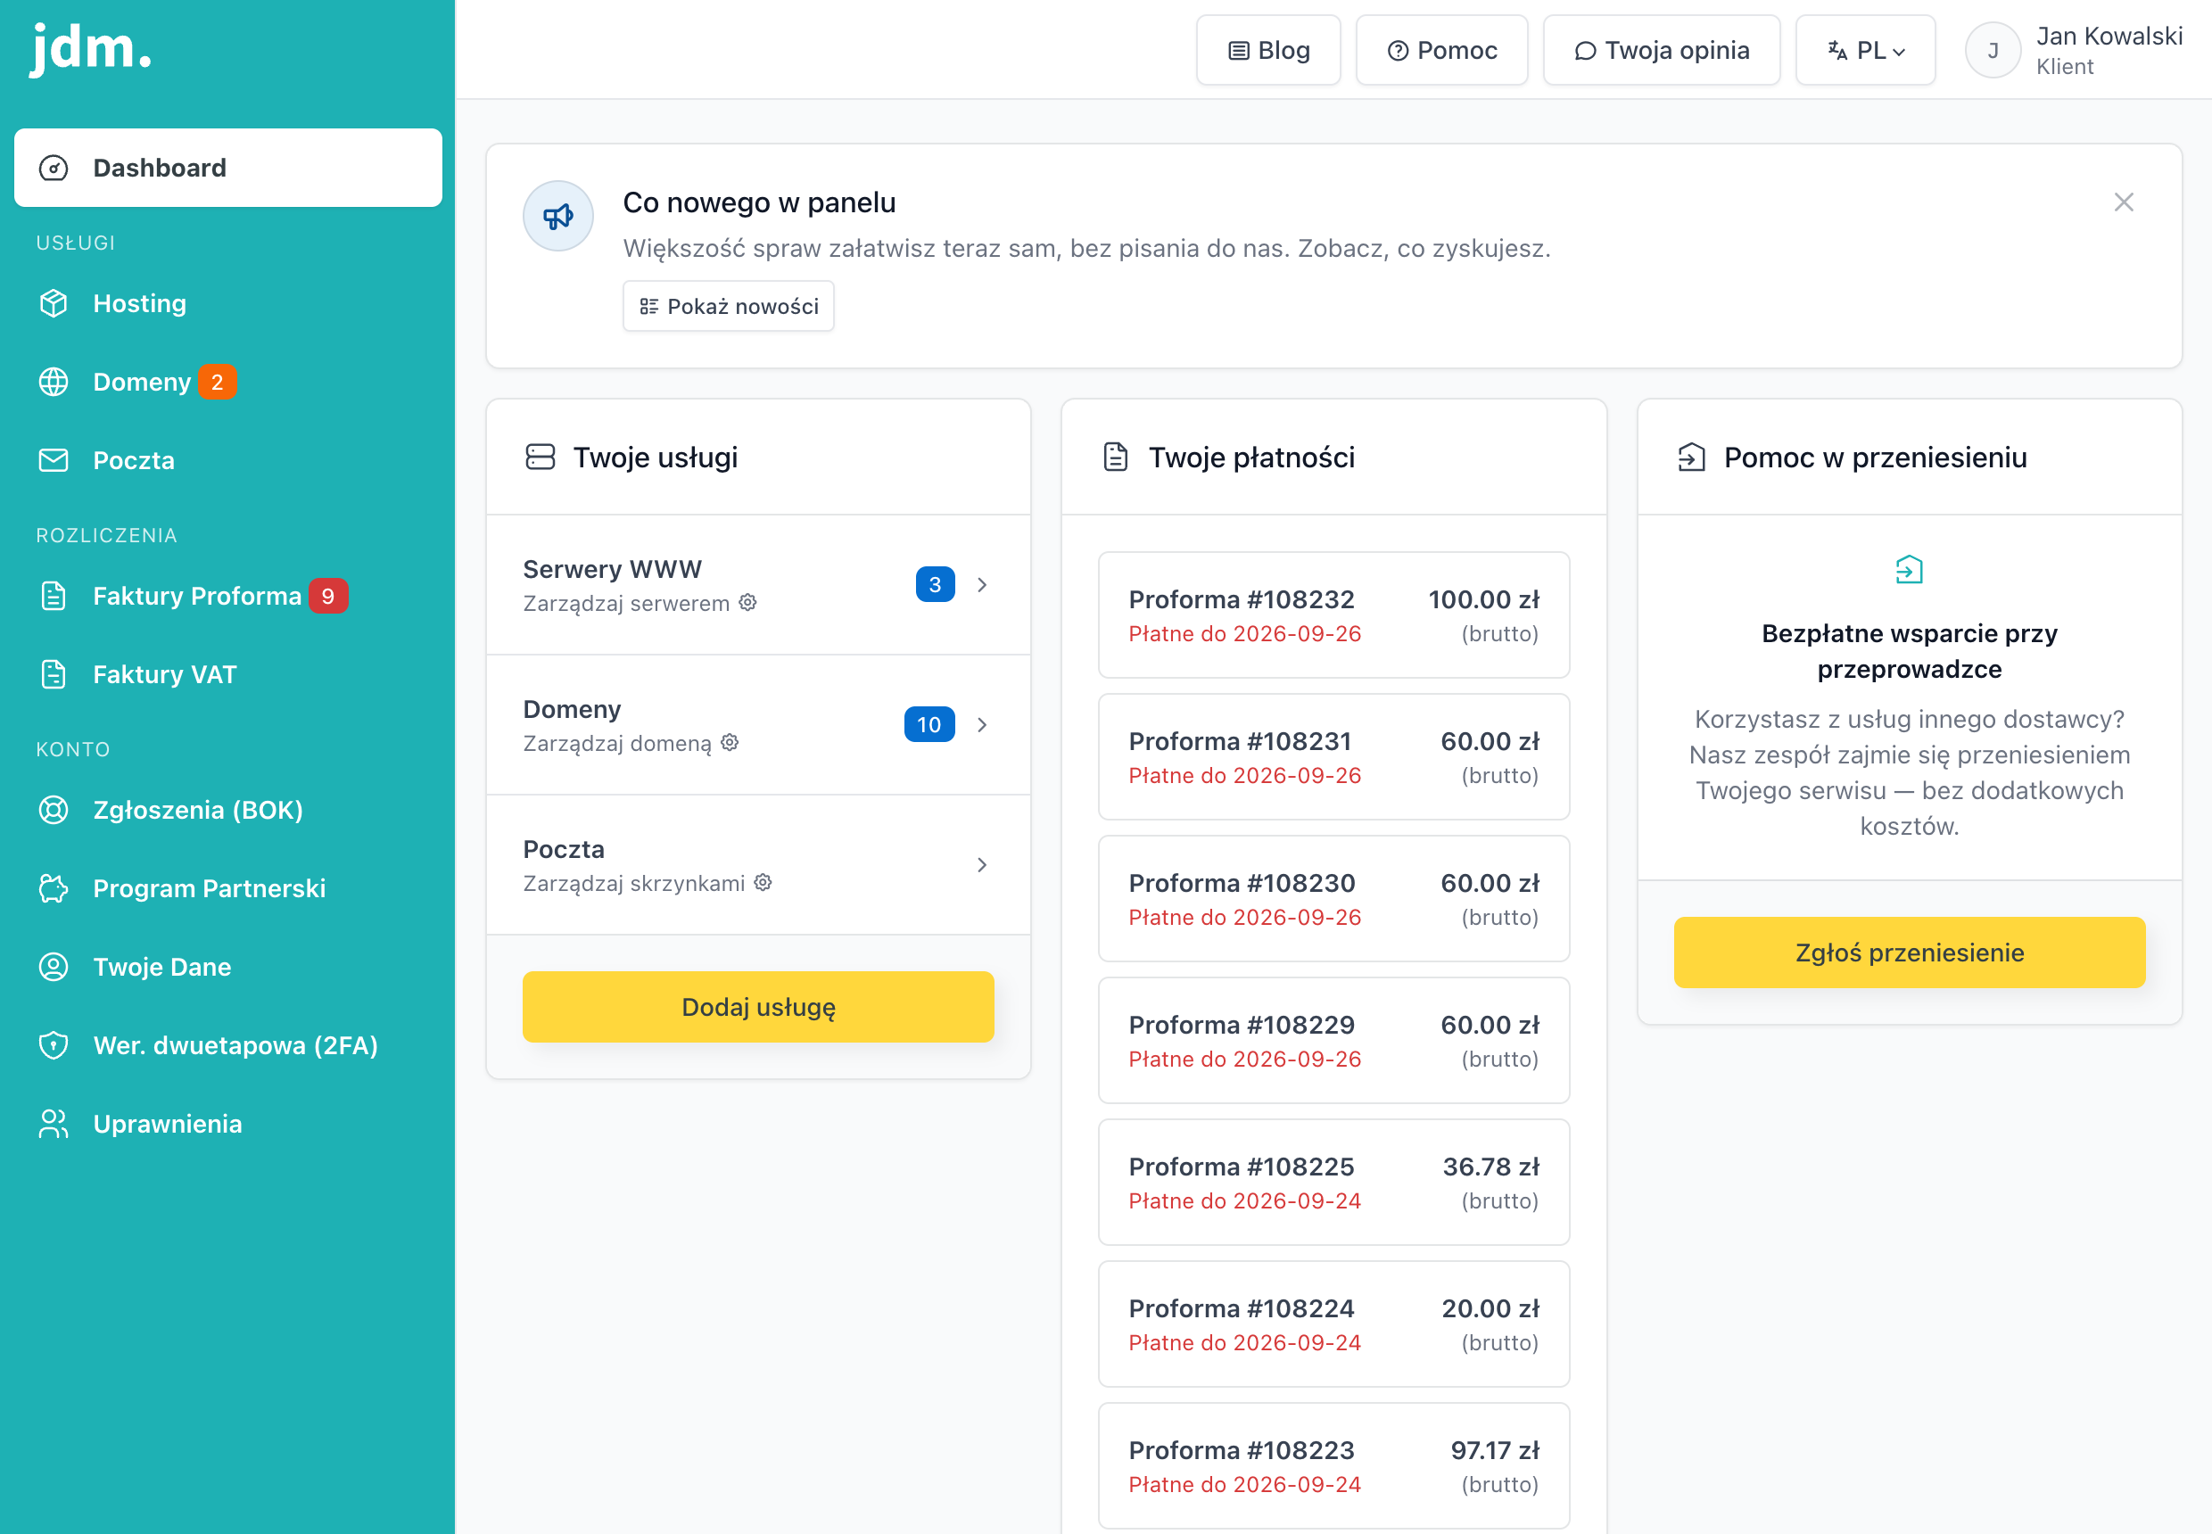
Task: Click the J user avatar
Action: point(1993,50)
